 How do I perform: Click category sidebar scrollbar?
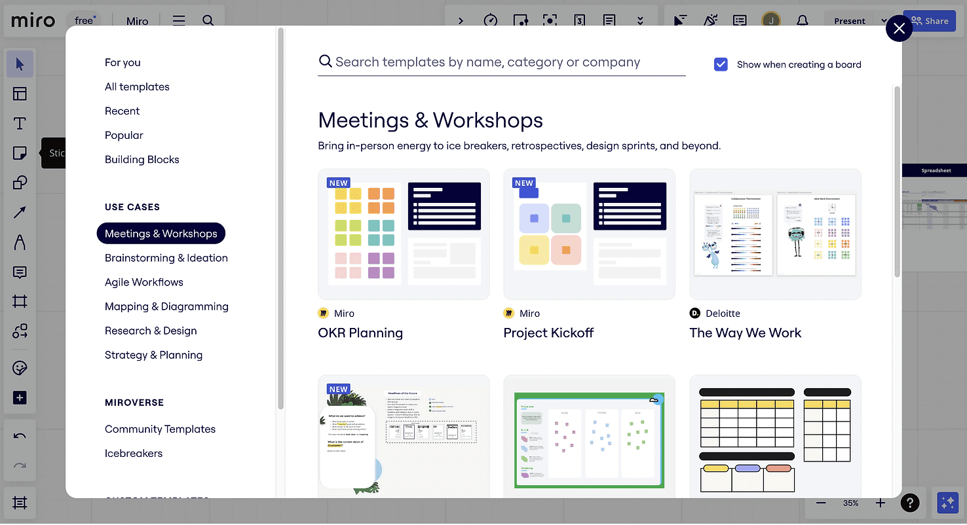[x=280, y=218]
